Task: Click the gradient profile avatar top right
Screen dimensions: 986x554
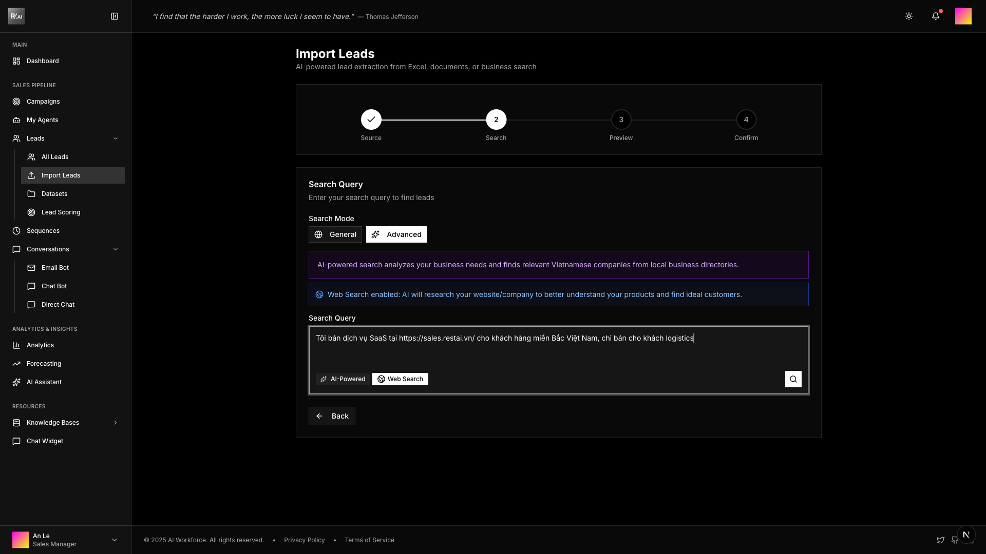Action: click(963, 16)
